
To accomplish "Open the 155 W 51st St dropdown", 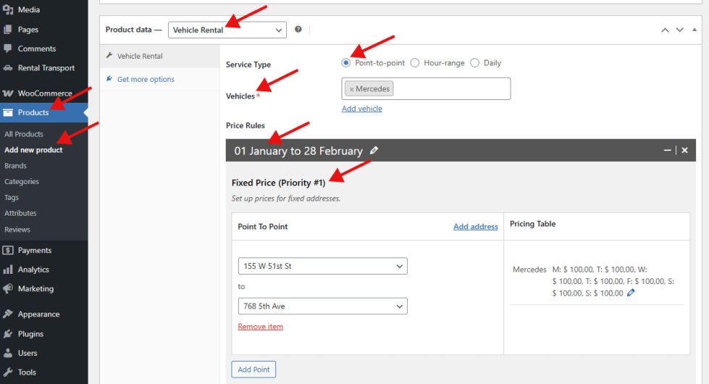I will pos(322,266).
